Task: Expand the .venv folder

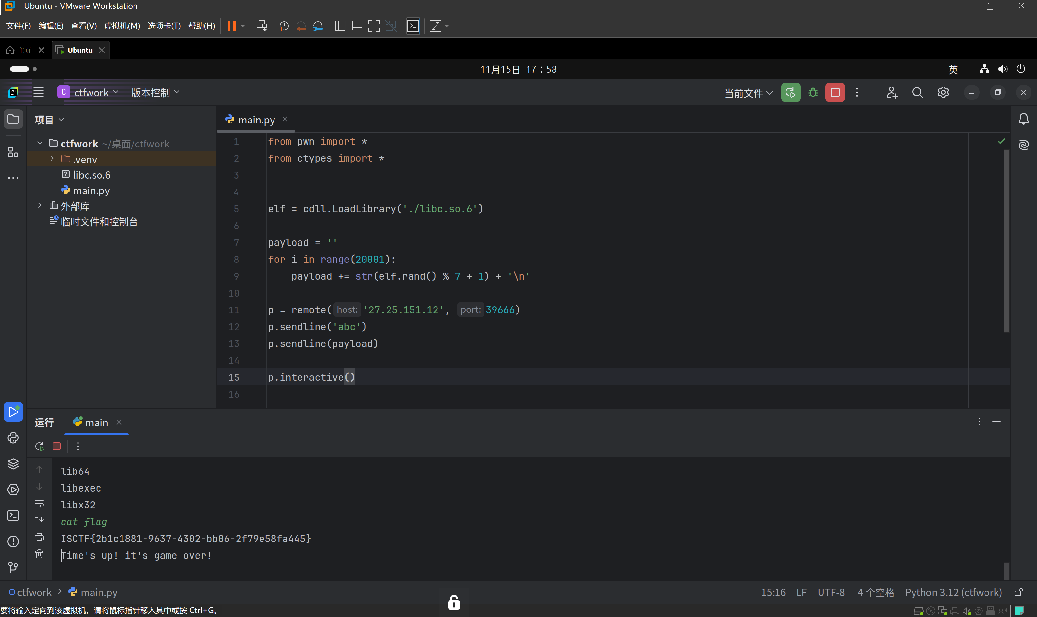Action: 52,159
